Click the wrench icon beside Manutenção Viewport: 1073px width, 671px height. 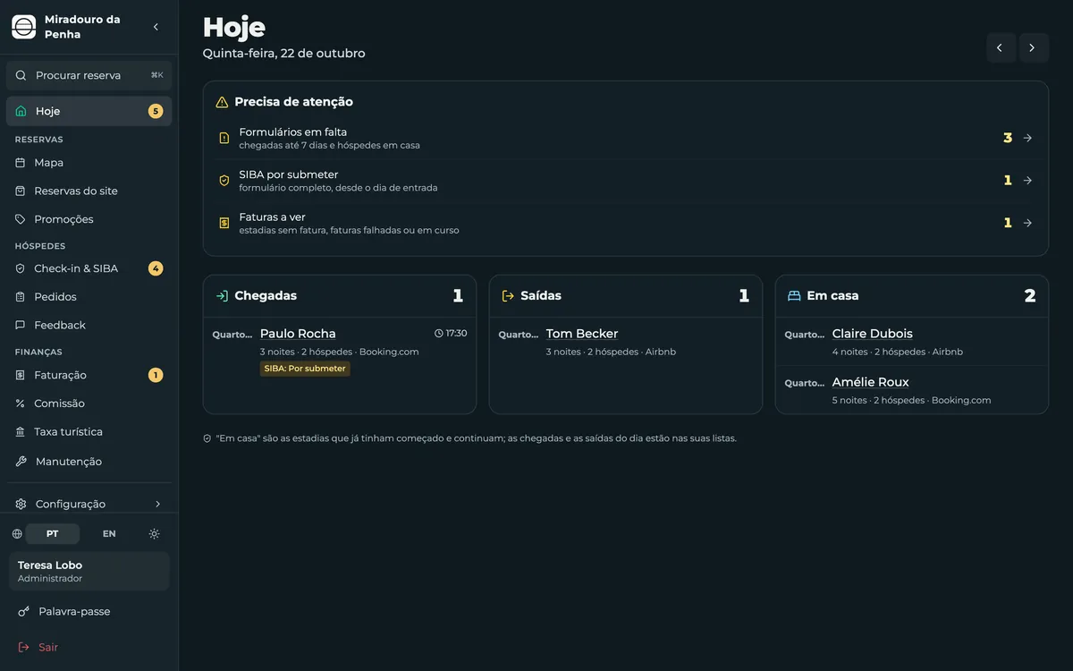click(x=21, y=462)
